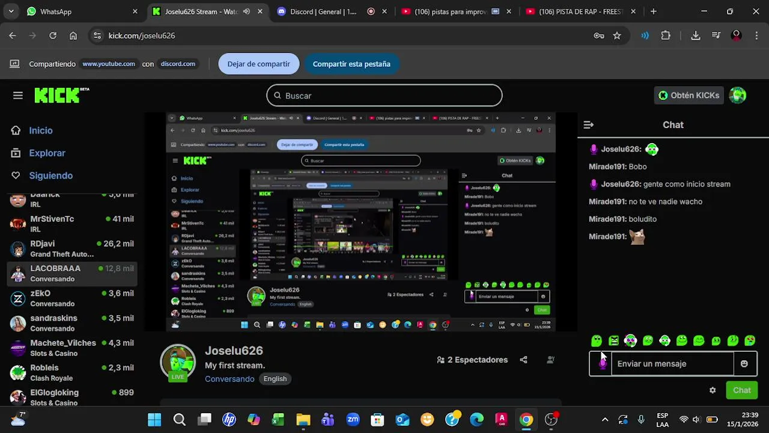Click the Obtén KICKs button
769x433 pixels.
[688, 95]
